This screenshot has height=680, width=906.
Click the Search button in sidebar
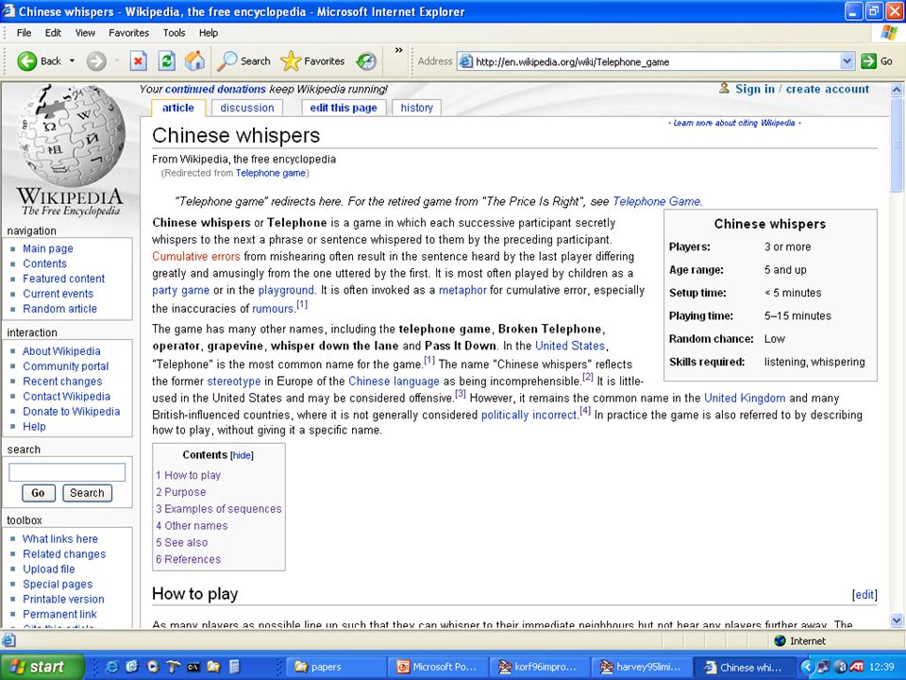[87, 493]
